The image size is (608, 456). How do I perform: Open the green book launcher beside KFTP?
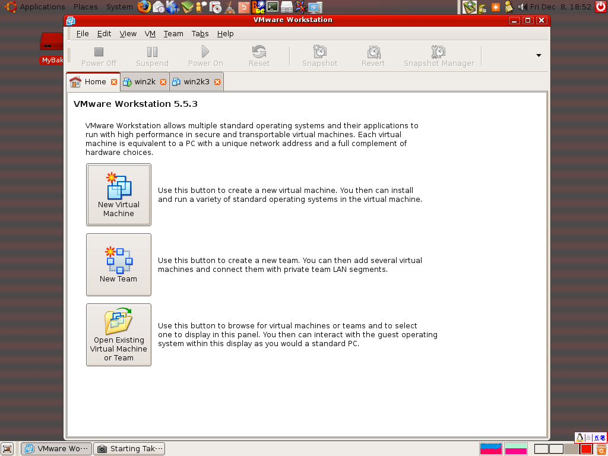coord(187,7)
